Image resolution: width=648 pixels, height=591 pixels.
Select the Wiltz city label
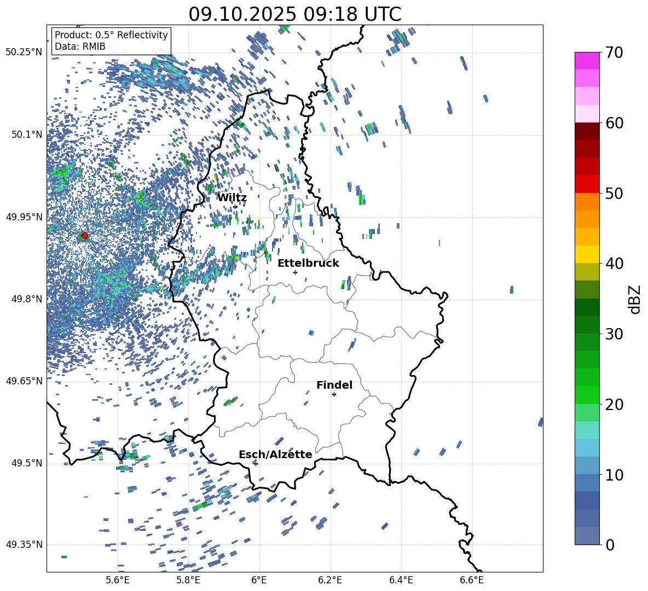[x=232, y=197]
